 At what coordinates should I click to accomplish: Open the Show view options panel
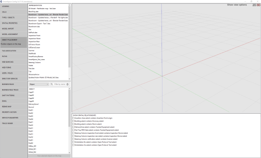pos(237,5)
